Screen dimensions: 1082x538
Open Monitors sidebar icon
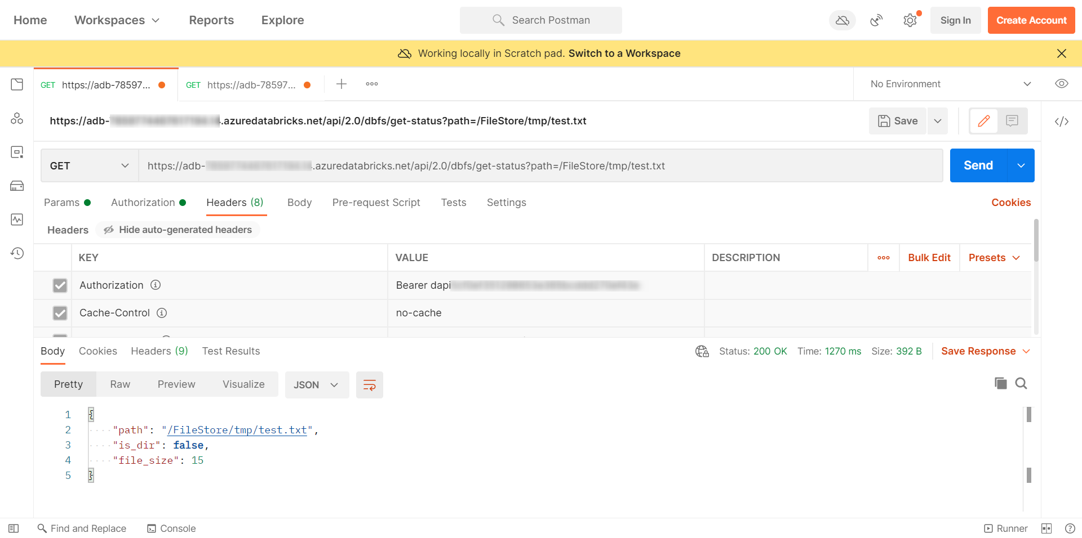(17, 219)
